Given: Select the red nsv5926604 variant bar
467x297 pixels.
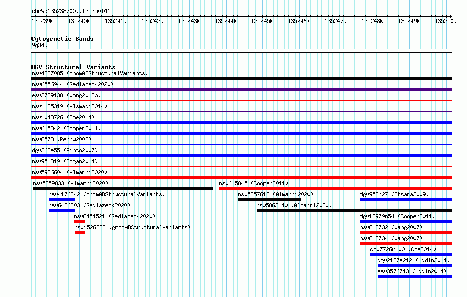Looking at the screenshot, I should click(x=241, y=178).
